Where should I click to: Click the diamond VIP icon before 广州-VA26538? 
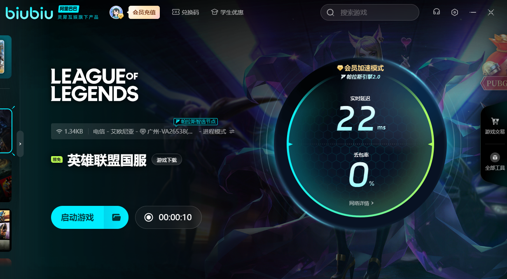coord(143,131)
